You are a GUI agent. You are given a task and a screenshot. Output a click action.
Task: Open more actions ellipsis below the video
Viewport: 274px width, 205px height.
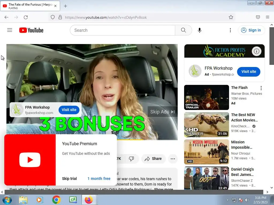click(x=173, y=159)
